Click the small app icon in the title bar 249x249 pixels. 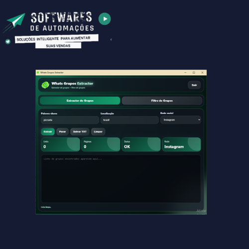click(38, 73)
